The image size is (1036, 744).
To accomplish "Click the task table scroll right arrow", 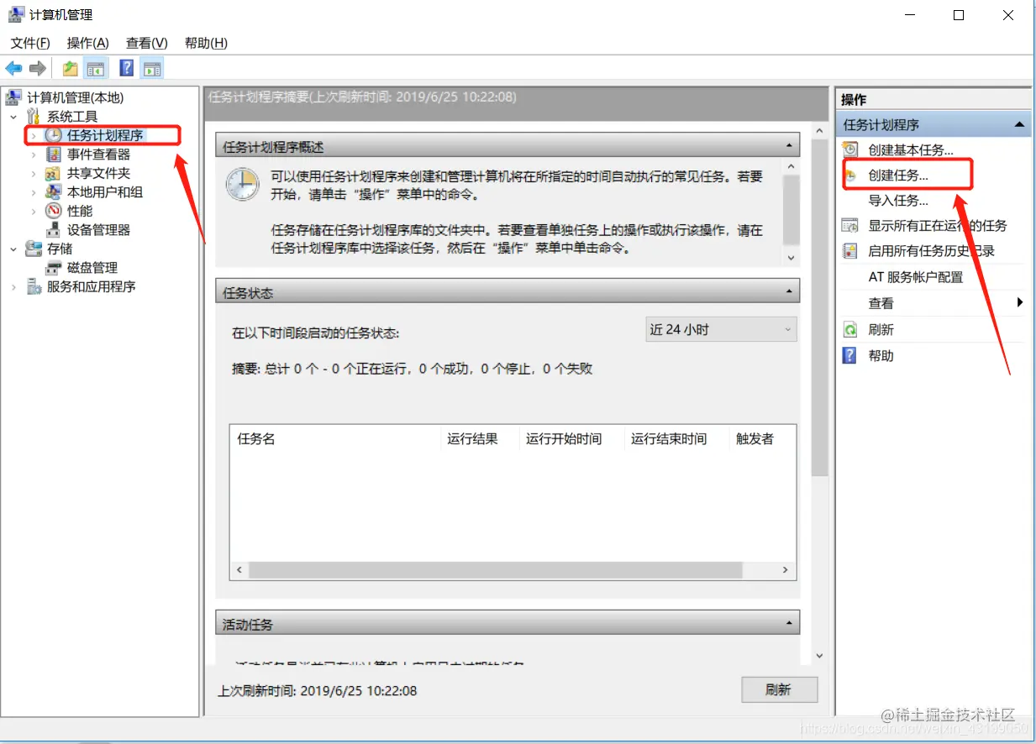I will click(786, 570).
